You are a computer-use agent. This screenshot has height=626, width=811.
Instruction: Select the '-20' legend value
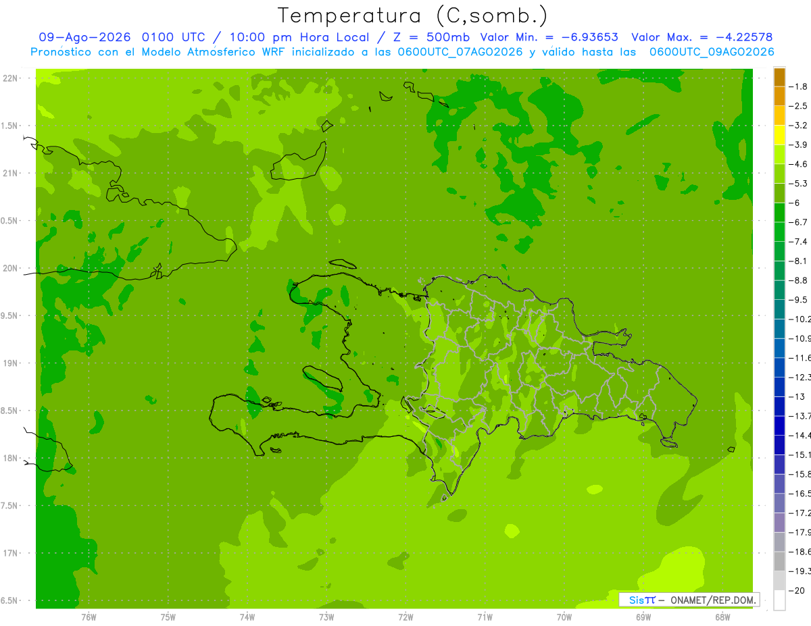(x=797, y=590)
